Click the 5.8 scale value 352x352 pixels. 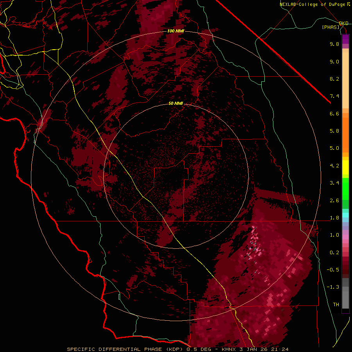tap(334, 131)
